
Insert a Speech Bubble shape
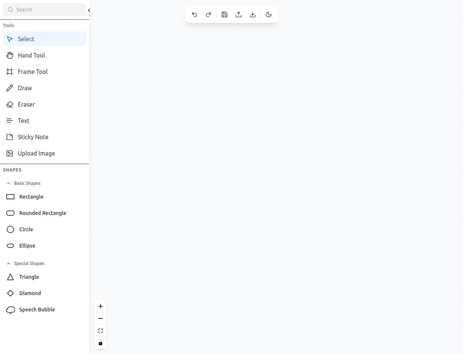click(x=45, y=310)
